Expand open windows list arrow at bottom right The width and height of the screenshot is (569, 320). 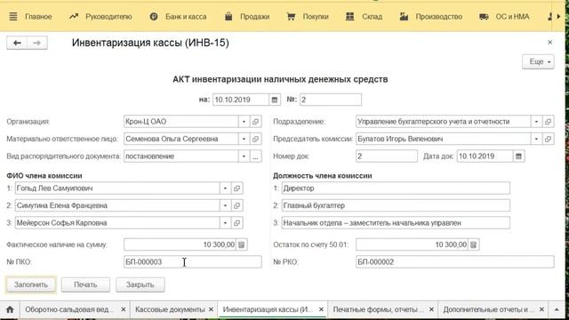557,309
